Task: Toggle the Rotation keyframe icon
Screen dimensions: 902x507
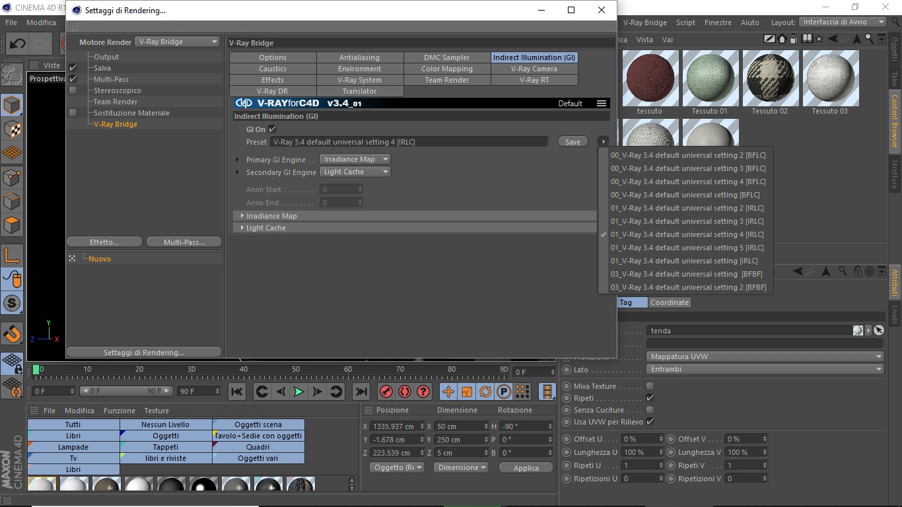Action: (485, 391)
